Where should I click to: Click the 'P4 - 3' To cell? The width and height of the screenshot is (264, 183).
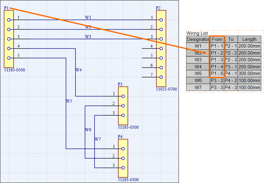click(231, 88)
